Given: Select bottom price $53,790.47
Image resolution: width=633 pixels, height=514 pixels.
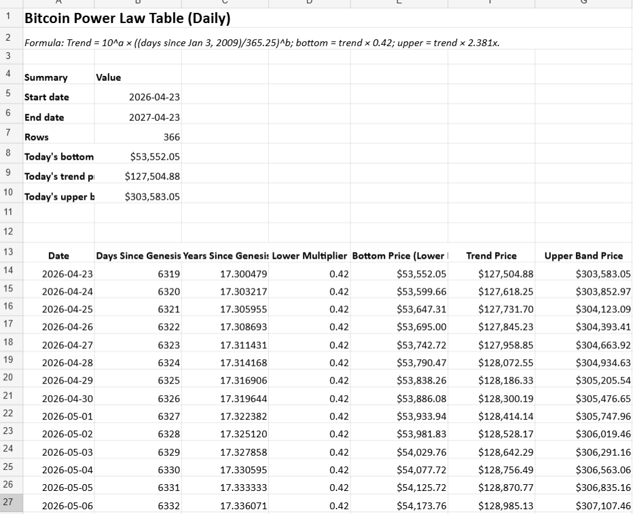Looking at the screenshot, I should pos(399,361).
